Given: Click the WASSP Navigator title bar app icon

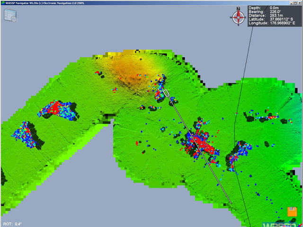Looking at the screenshot, I should click(3, 2).
